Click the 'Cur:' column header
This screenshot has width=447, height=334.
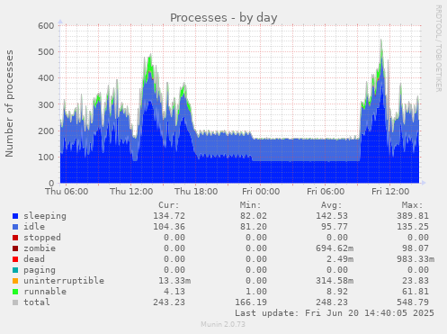pyautogui.click(x=169, y=205)
